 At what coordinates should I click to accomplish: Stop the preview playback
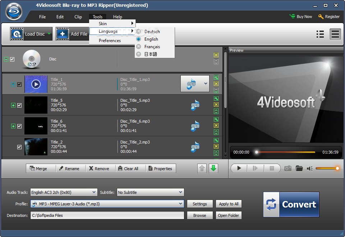pos(272,169)
